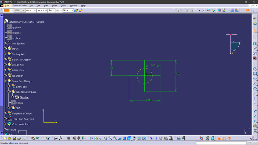The width and height of the screenshot is (258, 145).
Task: Select Ribs for Screw Boss node
Action: [x=26, y=92]
